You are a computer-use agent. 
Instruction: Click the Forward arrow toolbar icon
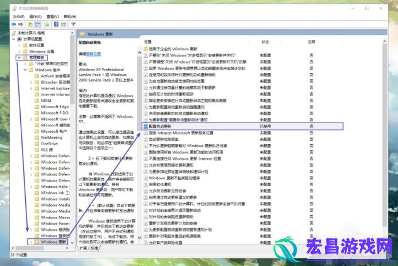point(21,25)
